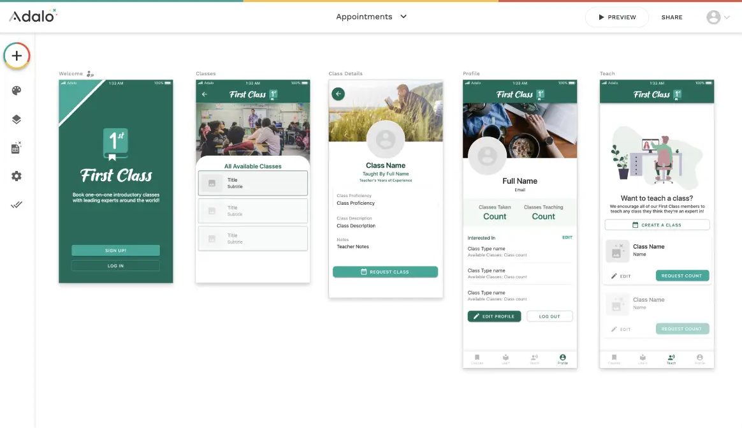
Task: Expand the Appointments app dropdown
Action: pyautogui.click(x=371, y=17)
